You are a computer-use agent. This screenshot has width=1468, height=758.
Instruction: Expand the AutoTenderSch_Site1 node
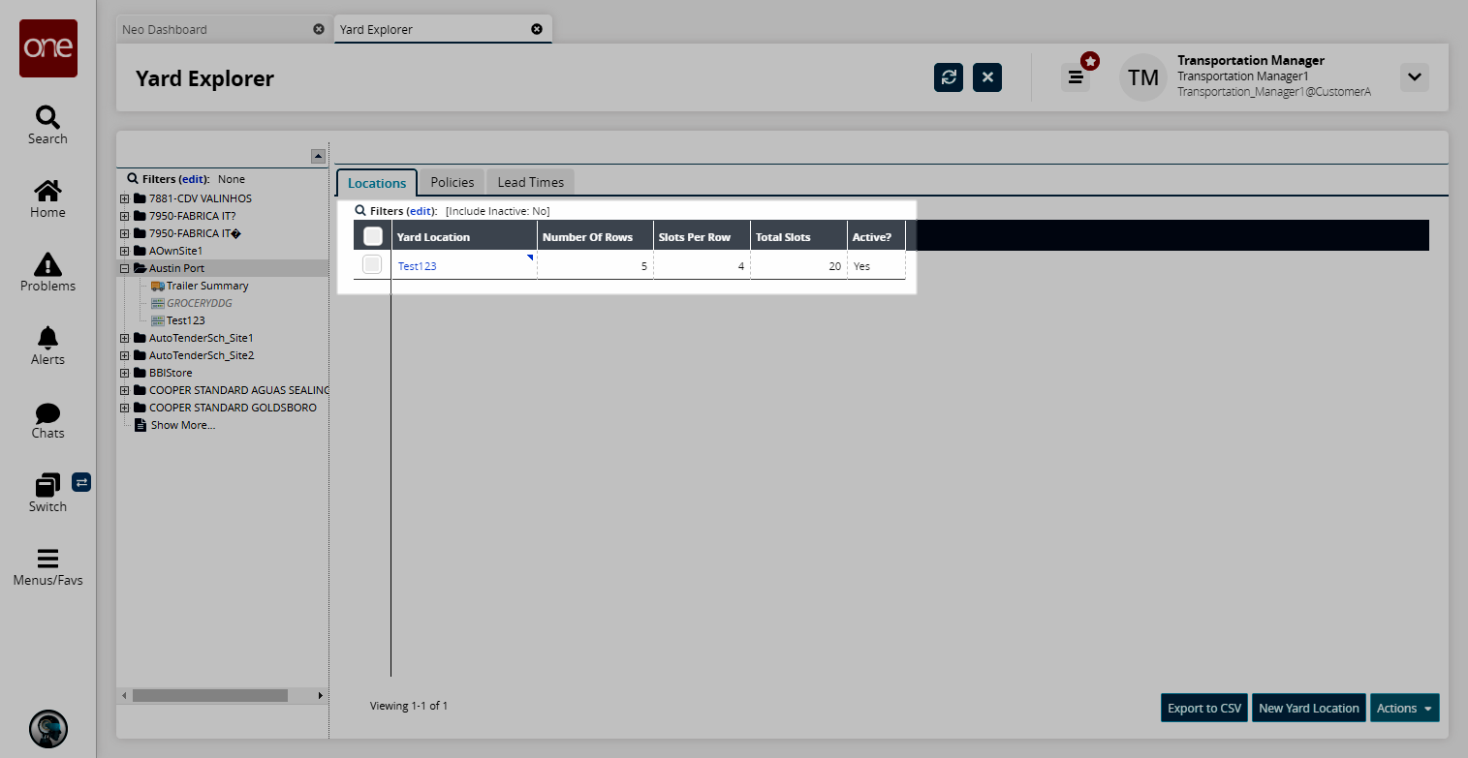pyautogui.click(x=124, y=338)
